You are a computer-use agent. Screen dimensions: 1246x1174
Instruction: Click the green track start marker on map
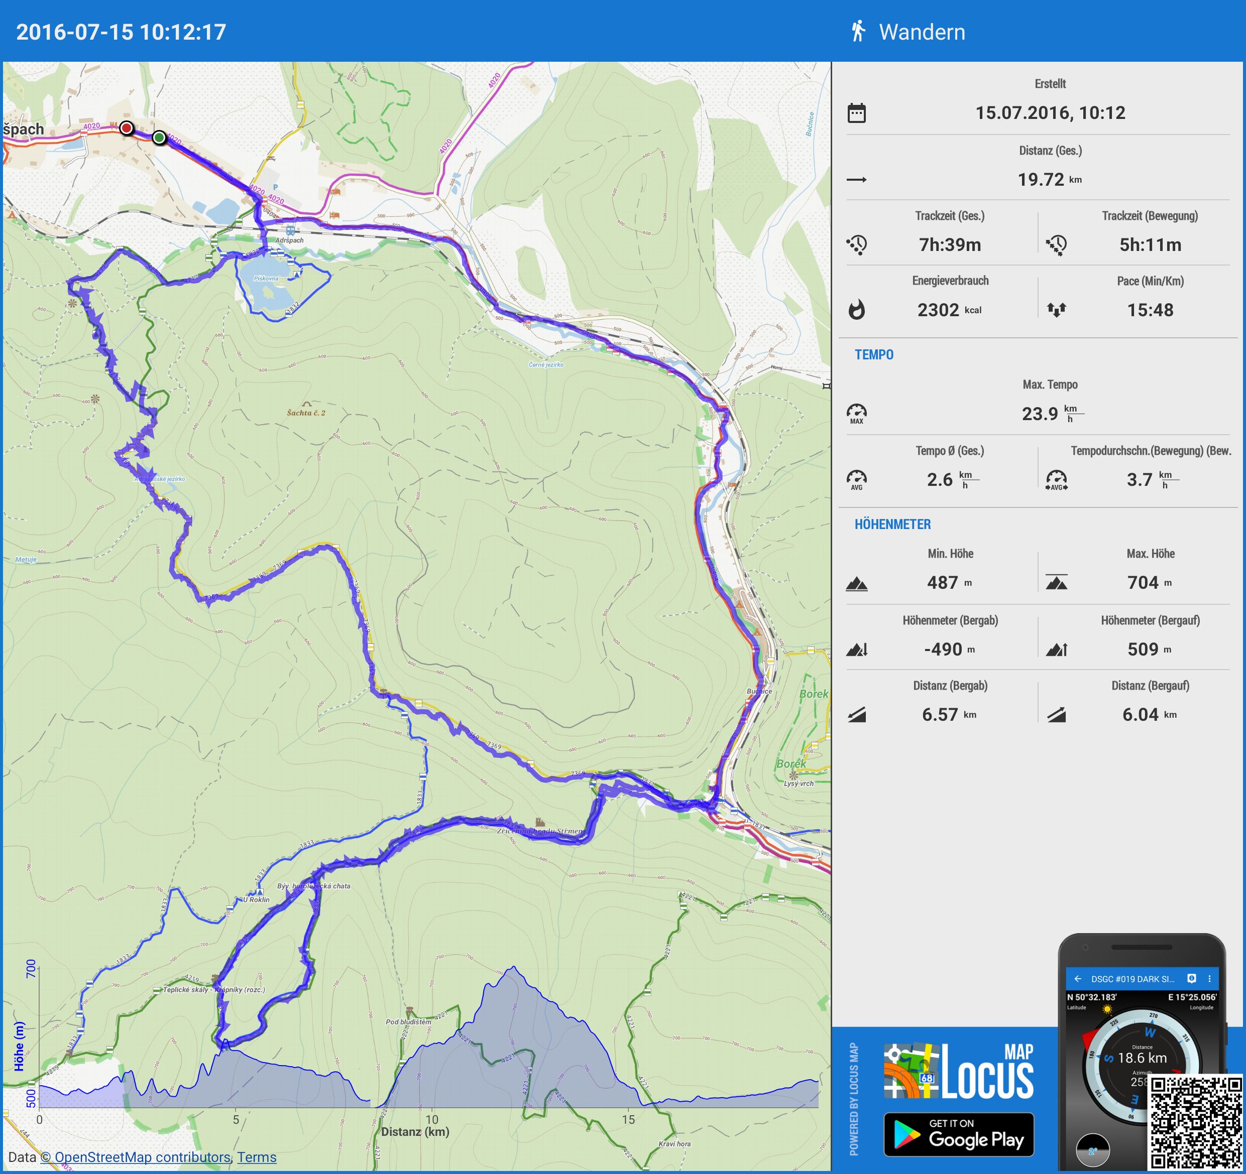point(159,137)
